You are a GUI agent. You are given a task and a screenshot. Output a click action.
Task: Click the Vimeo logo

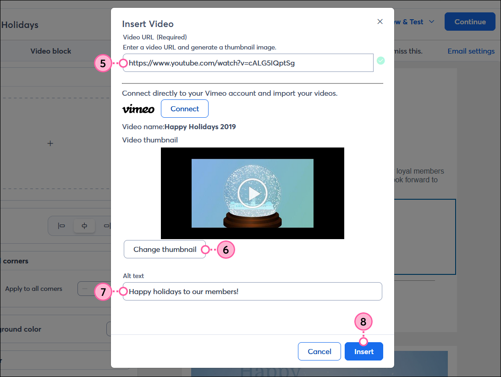pos(138,109)
